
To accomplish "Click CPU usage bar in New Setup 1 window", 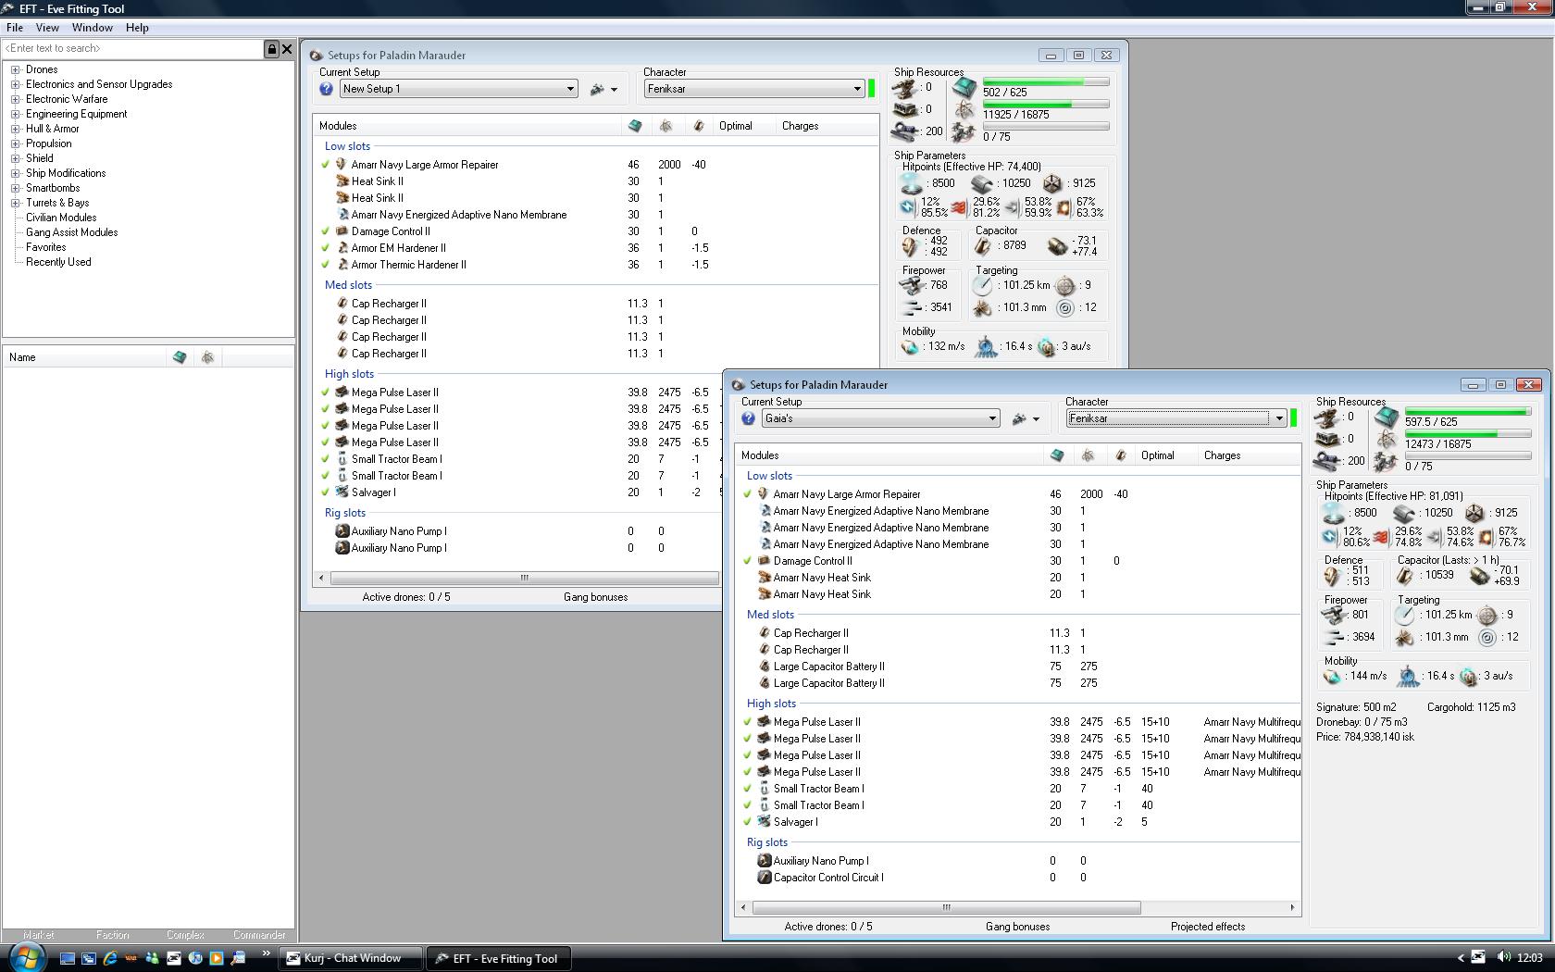I will pos(1045,81).
